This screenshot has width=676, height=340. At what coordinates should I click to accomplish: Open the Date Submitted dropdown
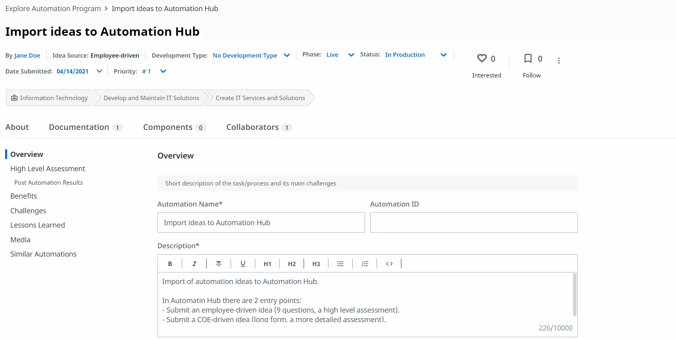click(99, 71)
